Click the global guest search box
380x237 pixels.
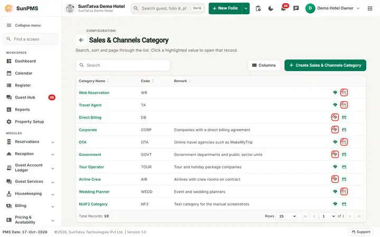point(168,8)
